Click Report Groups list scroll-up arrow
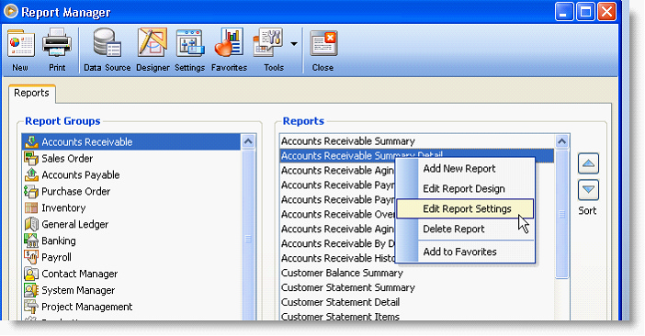Image resolution: width=645 pixels, height=336 pixels. [248, 141]
